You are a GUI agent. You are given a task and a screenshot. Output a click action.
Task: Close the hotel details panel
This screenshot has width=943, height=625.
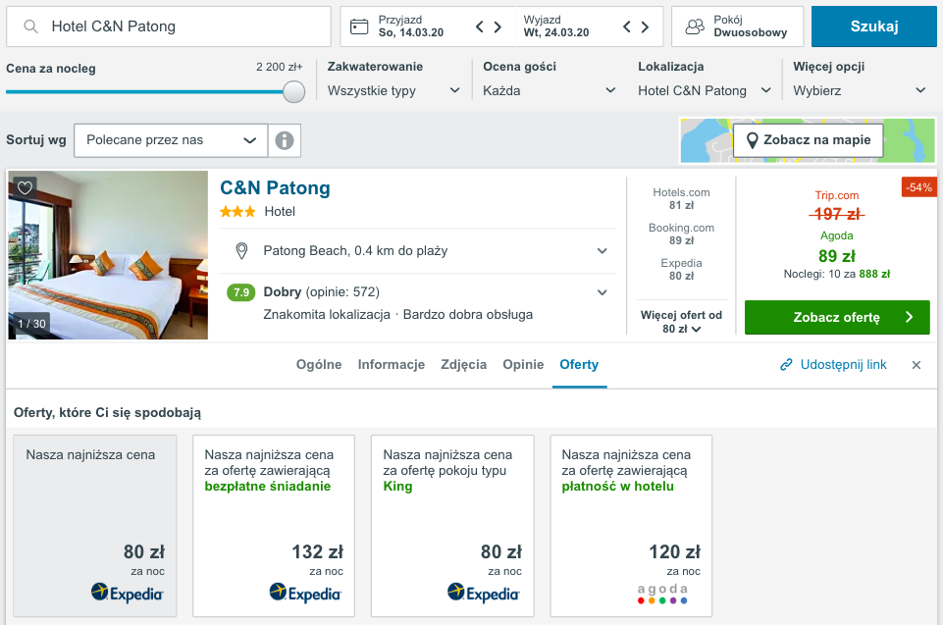coord(916,365)
